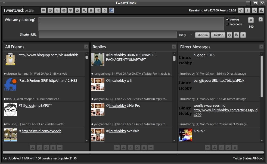Click the tree-shaped toolbar icon

[x=91, y=10]
